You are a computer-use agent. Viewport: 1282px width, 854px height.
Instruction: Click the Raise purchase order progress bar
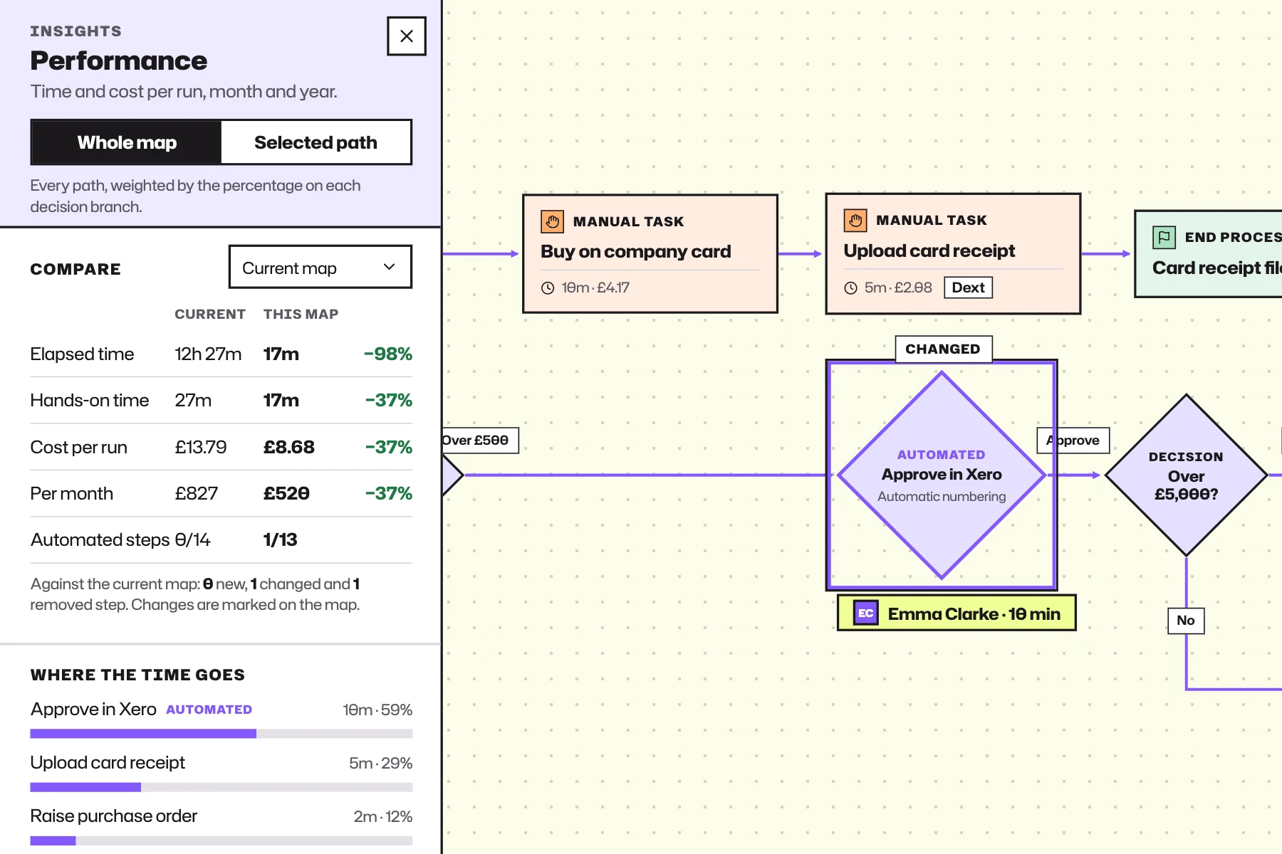(221, 840)
